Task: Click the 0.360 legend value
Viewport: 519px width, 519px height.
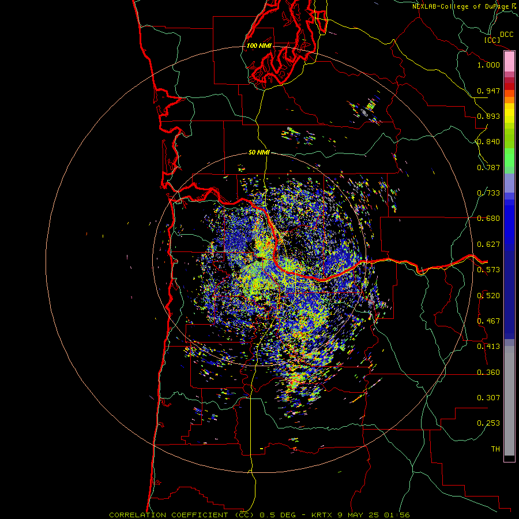Action: pyautogui.click(x=488, y=373)
